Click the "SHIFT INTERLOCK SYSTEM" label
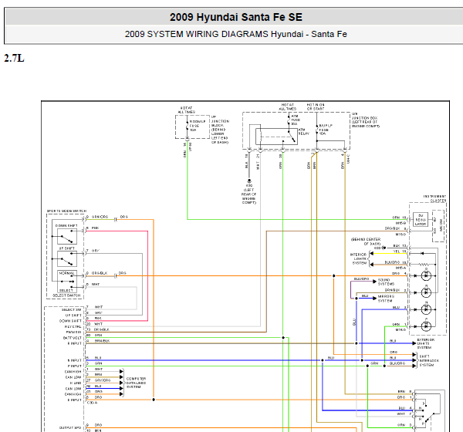 pos(429,361)
